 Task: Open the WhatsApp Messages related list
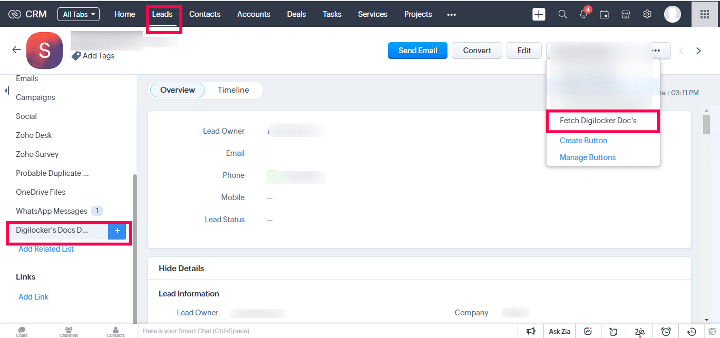51,211
